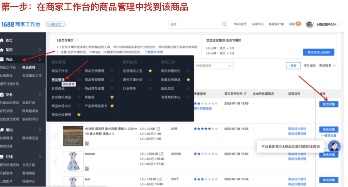This screenshot has width=348, height=187.
Task: Open the 了解更多详情 link
Action: coord(154,52)
